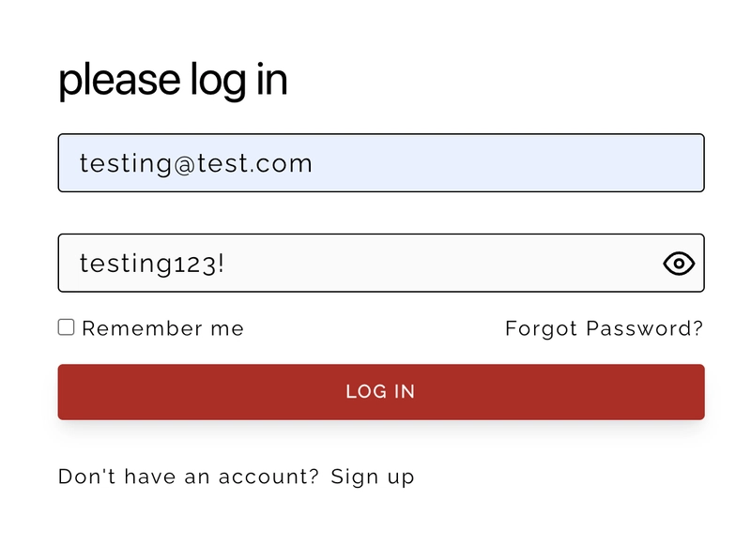Click the eye icon in password field
The width and height of the screenshot is (751, 545).
point(679,264)
